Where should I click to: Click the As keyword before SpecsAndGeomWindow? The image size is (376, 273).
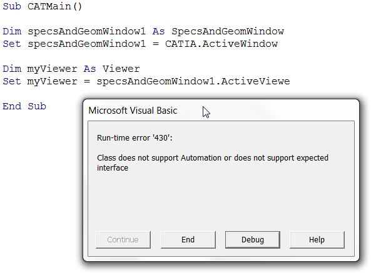pyautogui.click(x=158, y=31)
